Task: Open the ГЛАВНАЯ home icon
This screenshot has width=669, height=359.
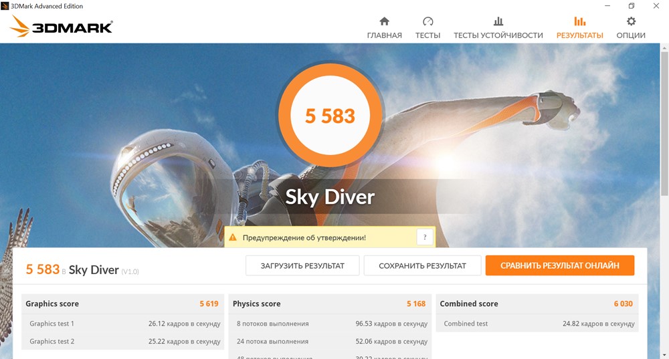Action: click(x=385, y=21)
